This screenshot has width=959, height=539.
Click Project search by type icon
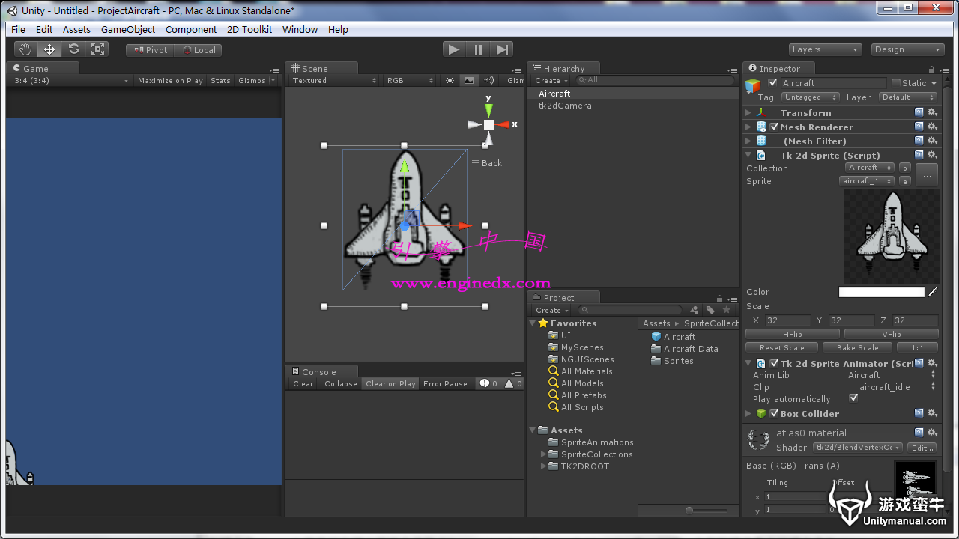pos(695,310)
